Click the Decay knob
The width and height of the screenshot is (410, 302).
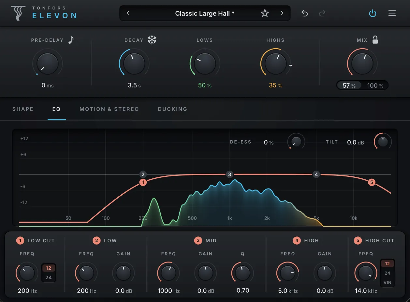click(134, 64)
